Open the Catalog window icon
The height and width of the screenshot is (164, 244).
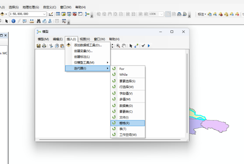[x=63, y=14]
